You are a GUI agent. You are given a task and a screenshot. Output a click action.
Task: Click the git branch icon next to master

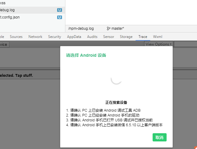click(109, 29)
